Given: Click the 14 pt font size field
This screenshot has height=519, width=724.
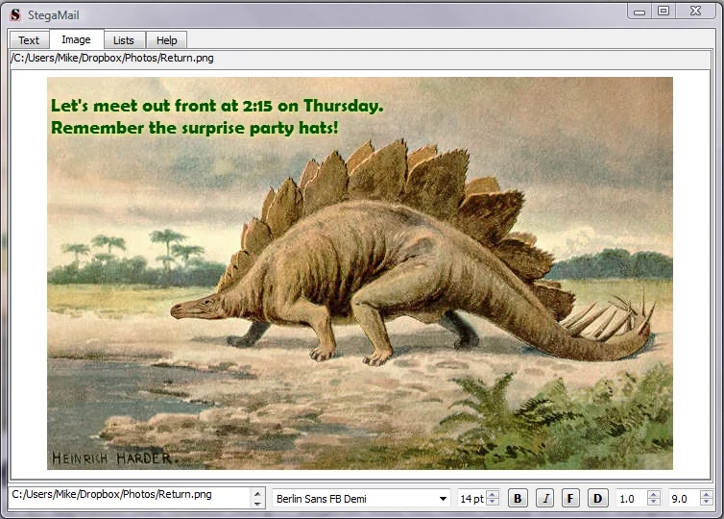Looking at the screenshot, I should (472, 499).
